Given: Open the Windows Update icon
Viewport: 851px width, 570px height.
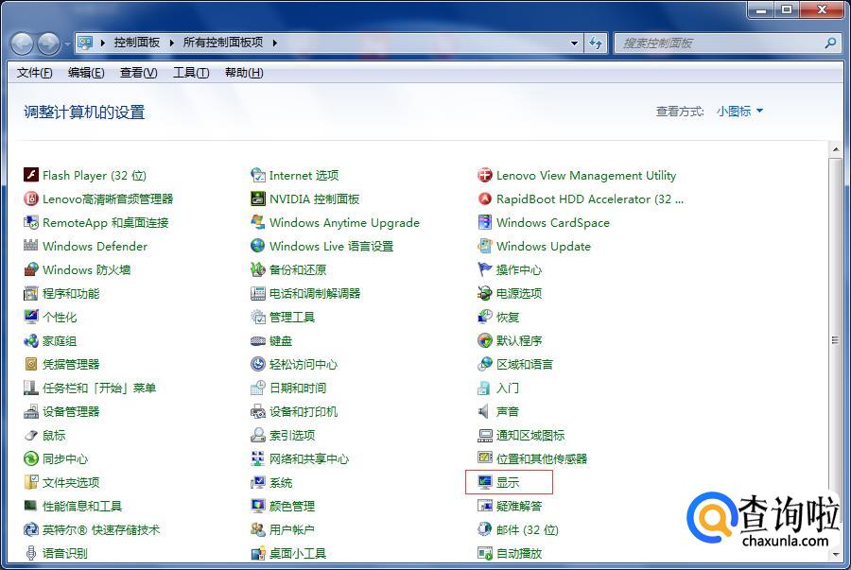Looking at the screenshot, I should coord(485,246).
